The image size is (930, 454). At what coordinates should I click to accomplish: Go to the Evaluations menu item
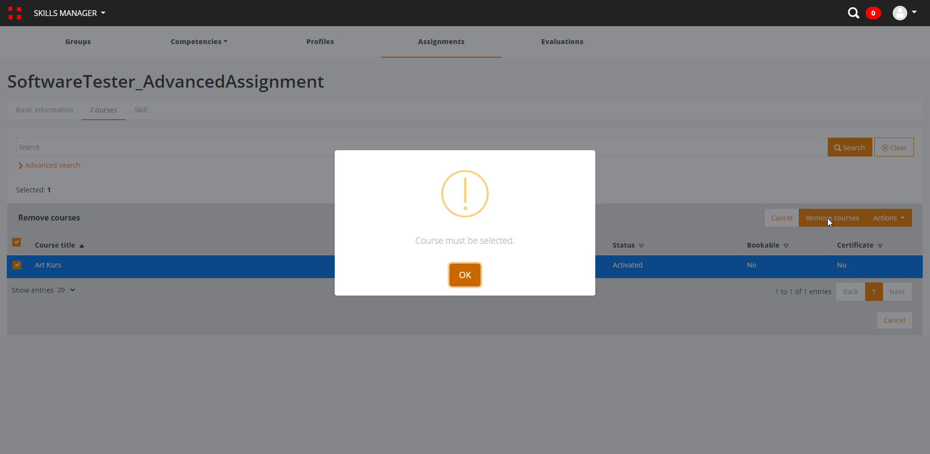coord(562,42)
